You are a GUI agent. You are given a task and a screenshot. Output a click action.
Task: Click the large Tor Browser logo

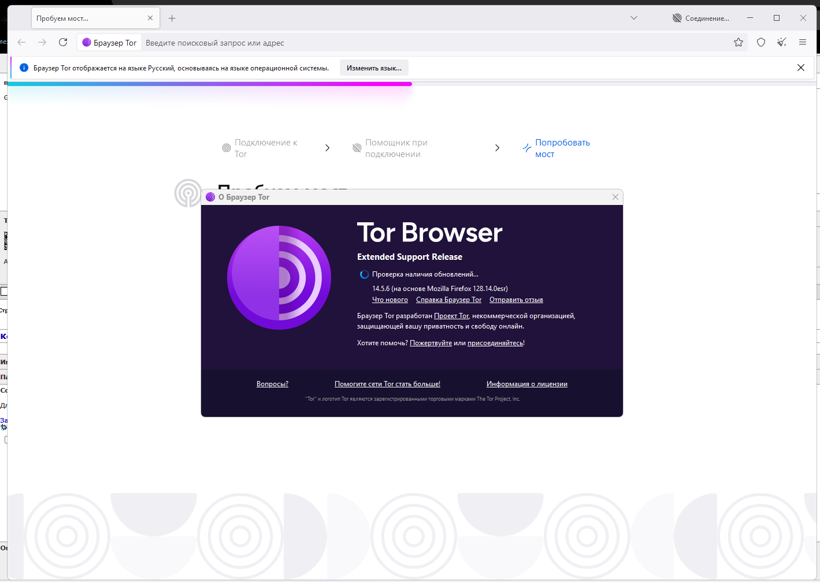click(x=279, y=278)
